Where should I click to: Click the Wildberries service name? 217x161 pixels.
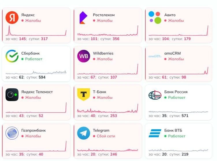(103, 53)
